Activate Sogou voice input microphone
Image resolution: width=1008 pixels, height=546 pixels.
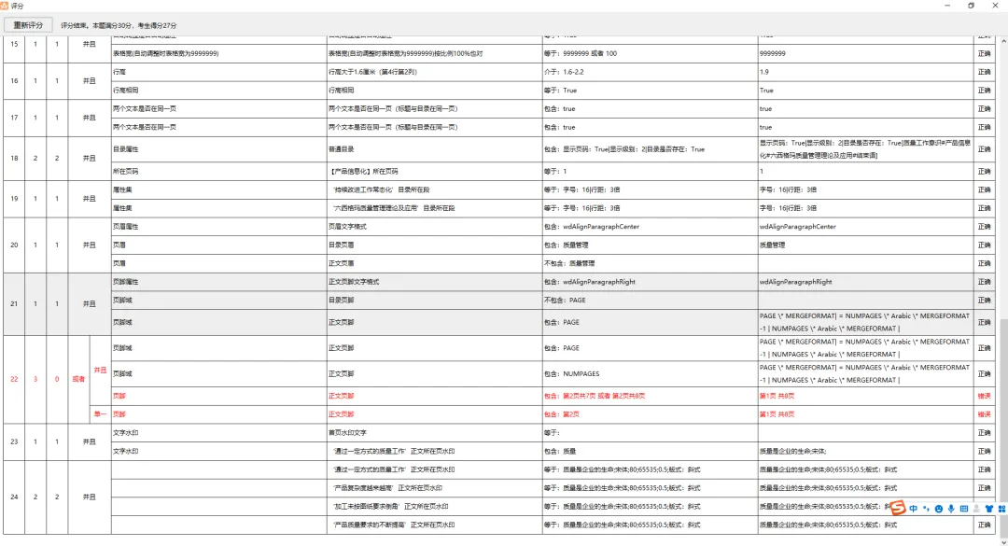click(x=951, y=509)
